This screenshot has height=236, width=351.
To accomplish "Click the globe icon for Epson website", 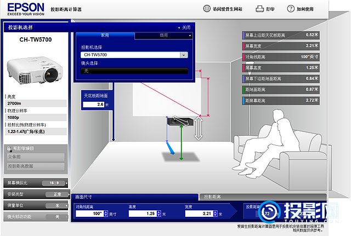I will tap(207, 9).
